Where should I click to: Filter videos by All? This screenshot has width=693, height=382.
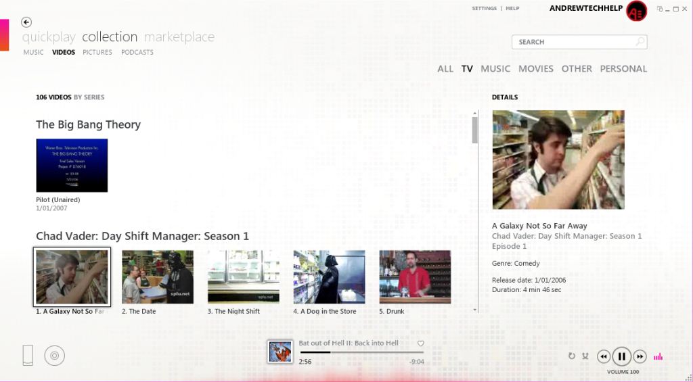[445, 69]
